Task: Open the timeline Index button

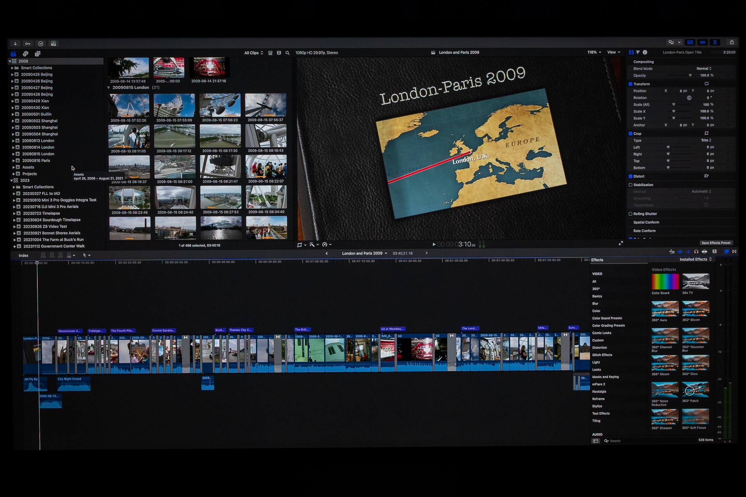Action: point(24,256)
